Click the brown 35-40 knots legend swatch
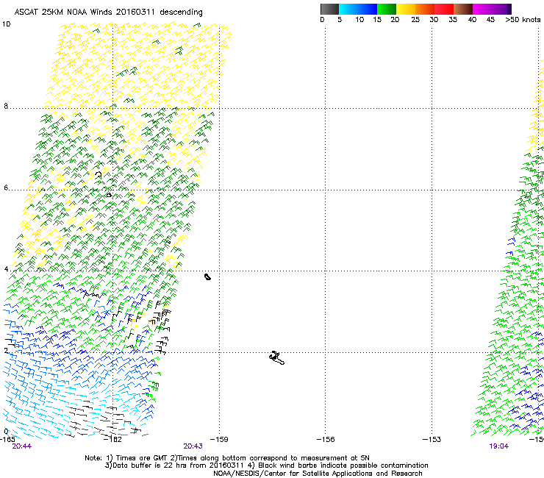The height and width of the screenshot is (478, 544). tap(463, 9)
